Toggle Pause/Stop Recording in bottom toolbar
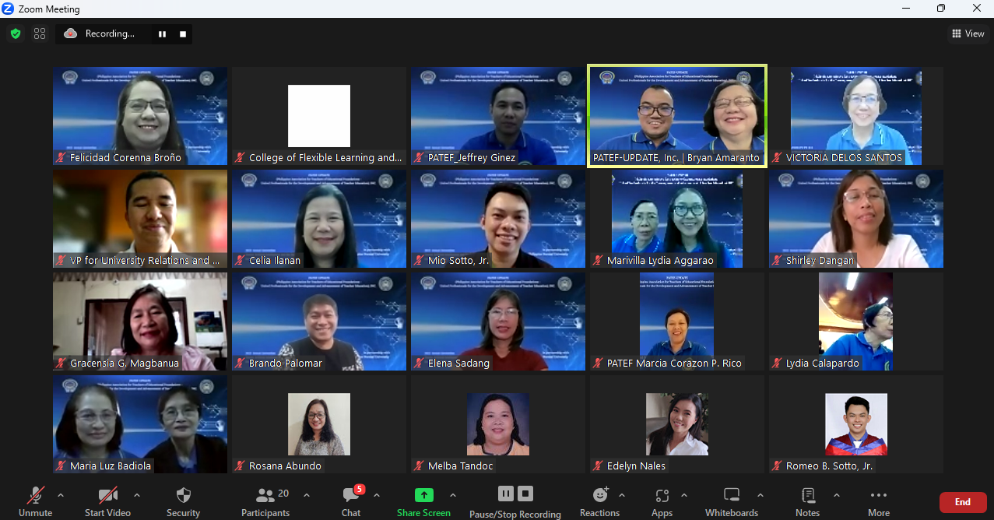Viewport: 994px width, 520px height. point(515,501)
